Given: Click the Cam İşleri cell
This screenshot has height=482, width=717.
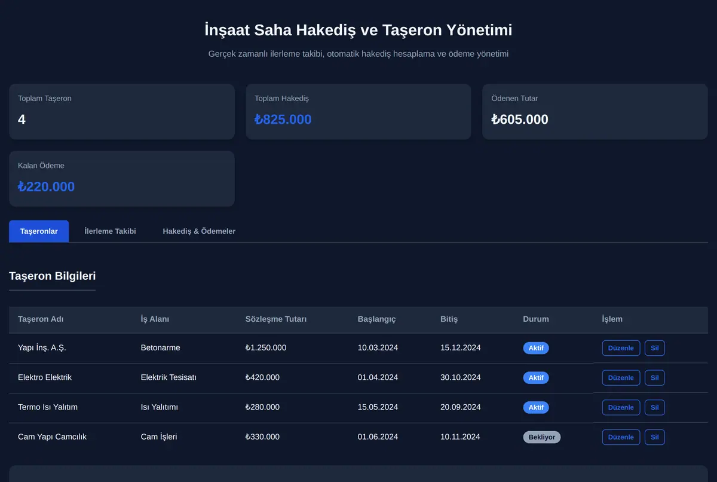Looking at the screenshot, I should point(159,437).
